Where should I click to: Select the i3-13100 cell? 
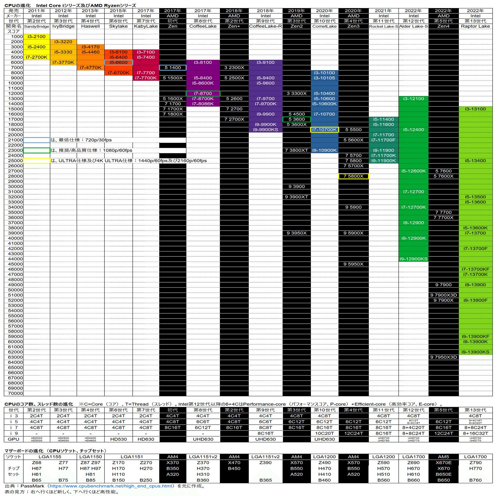pyautogui.click(x=475, y=109)
